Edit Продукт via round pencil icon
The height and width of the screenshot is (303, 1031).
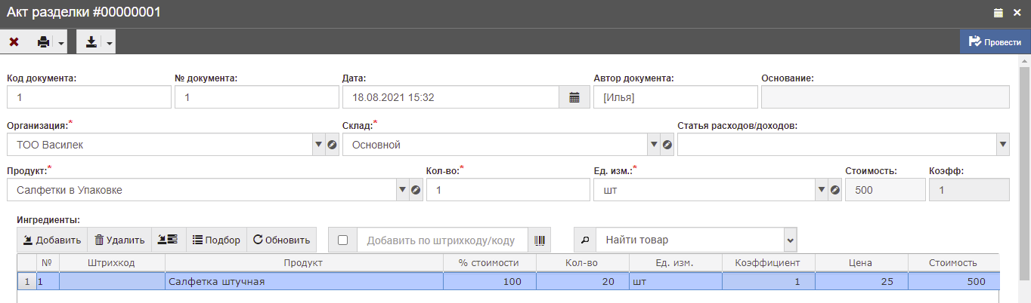pyautogui.click(x=416, y=190)
